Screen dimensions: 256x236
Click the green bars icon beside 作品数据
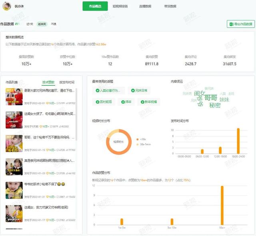coord(17,24)
